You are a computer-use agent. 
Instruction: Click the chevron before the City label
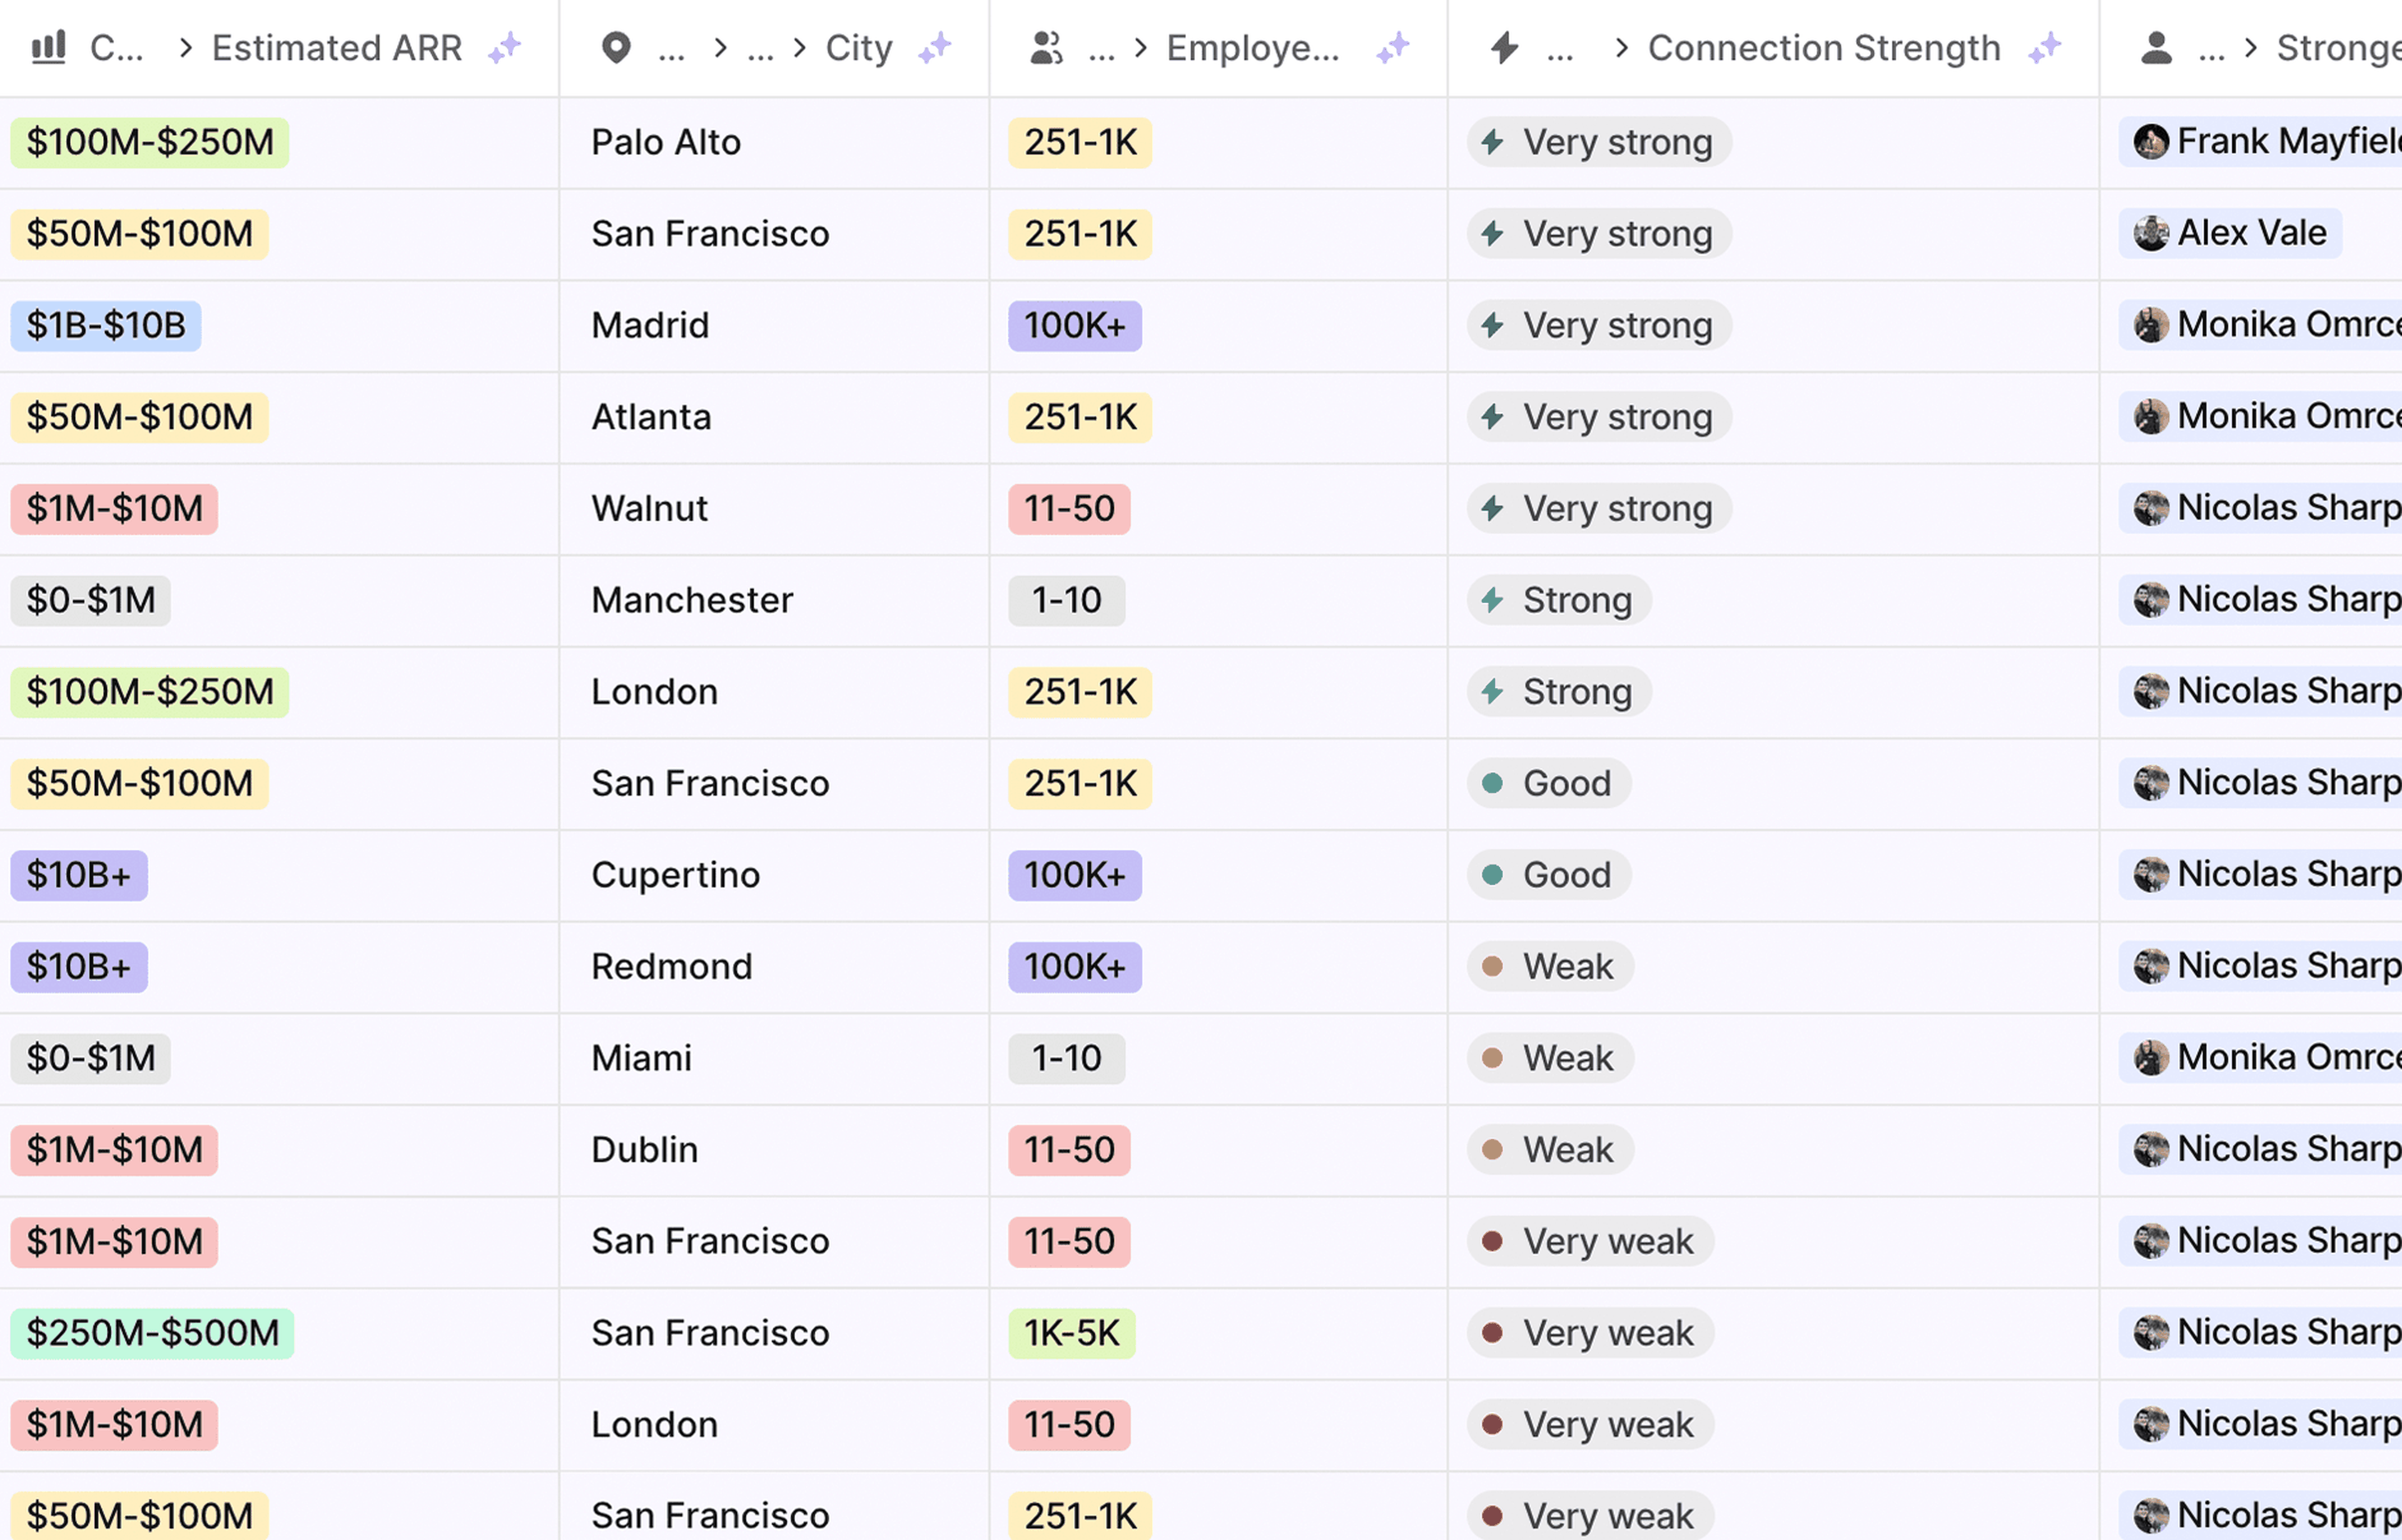pos(798,47)
